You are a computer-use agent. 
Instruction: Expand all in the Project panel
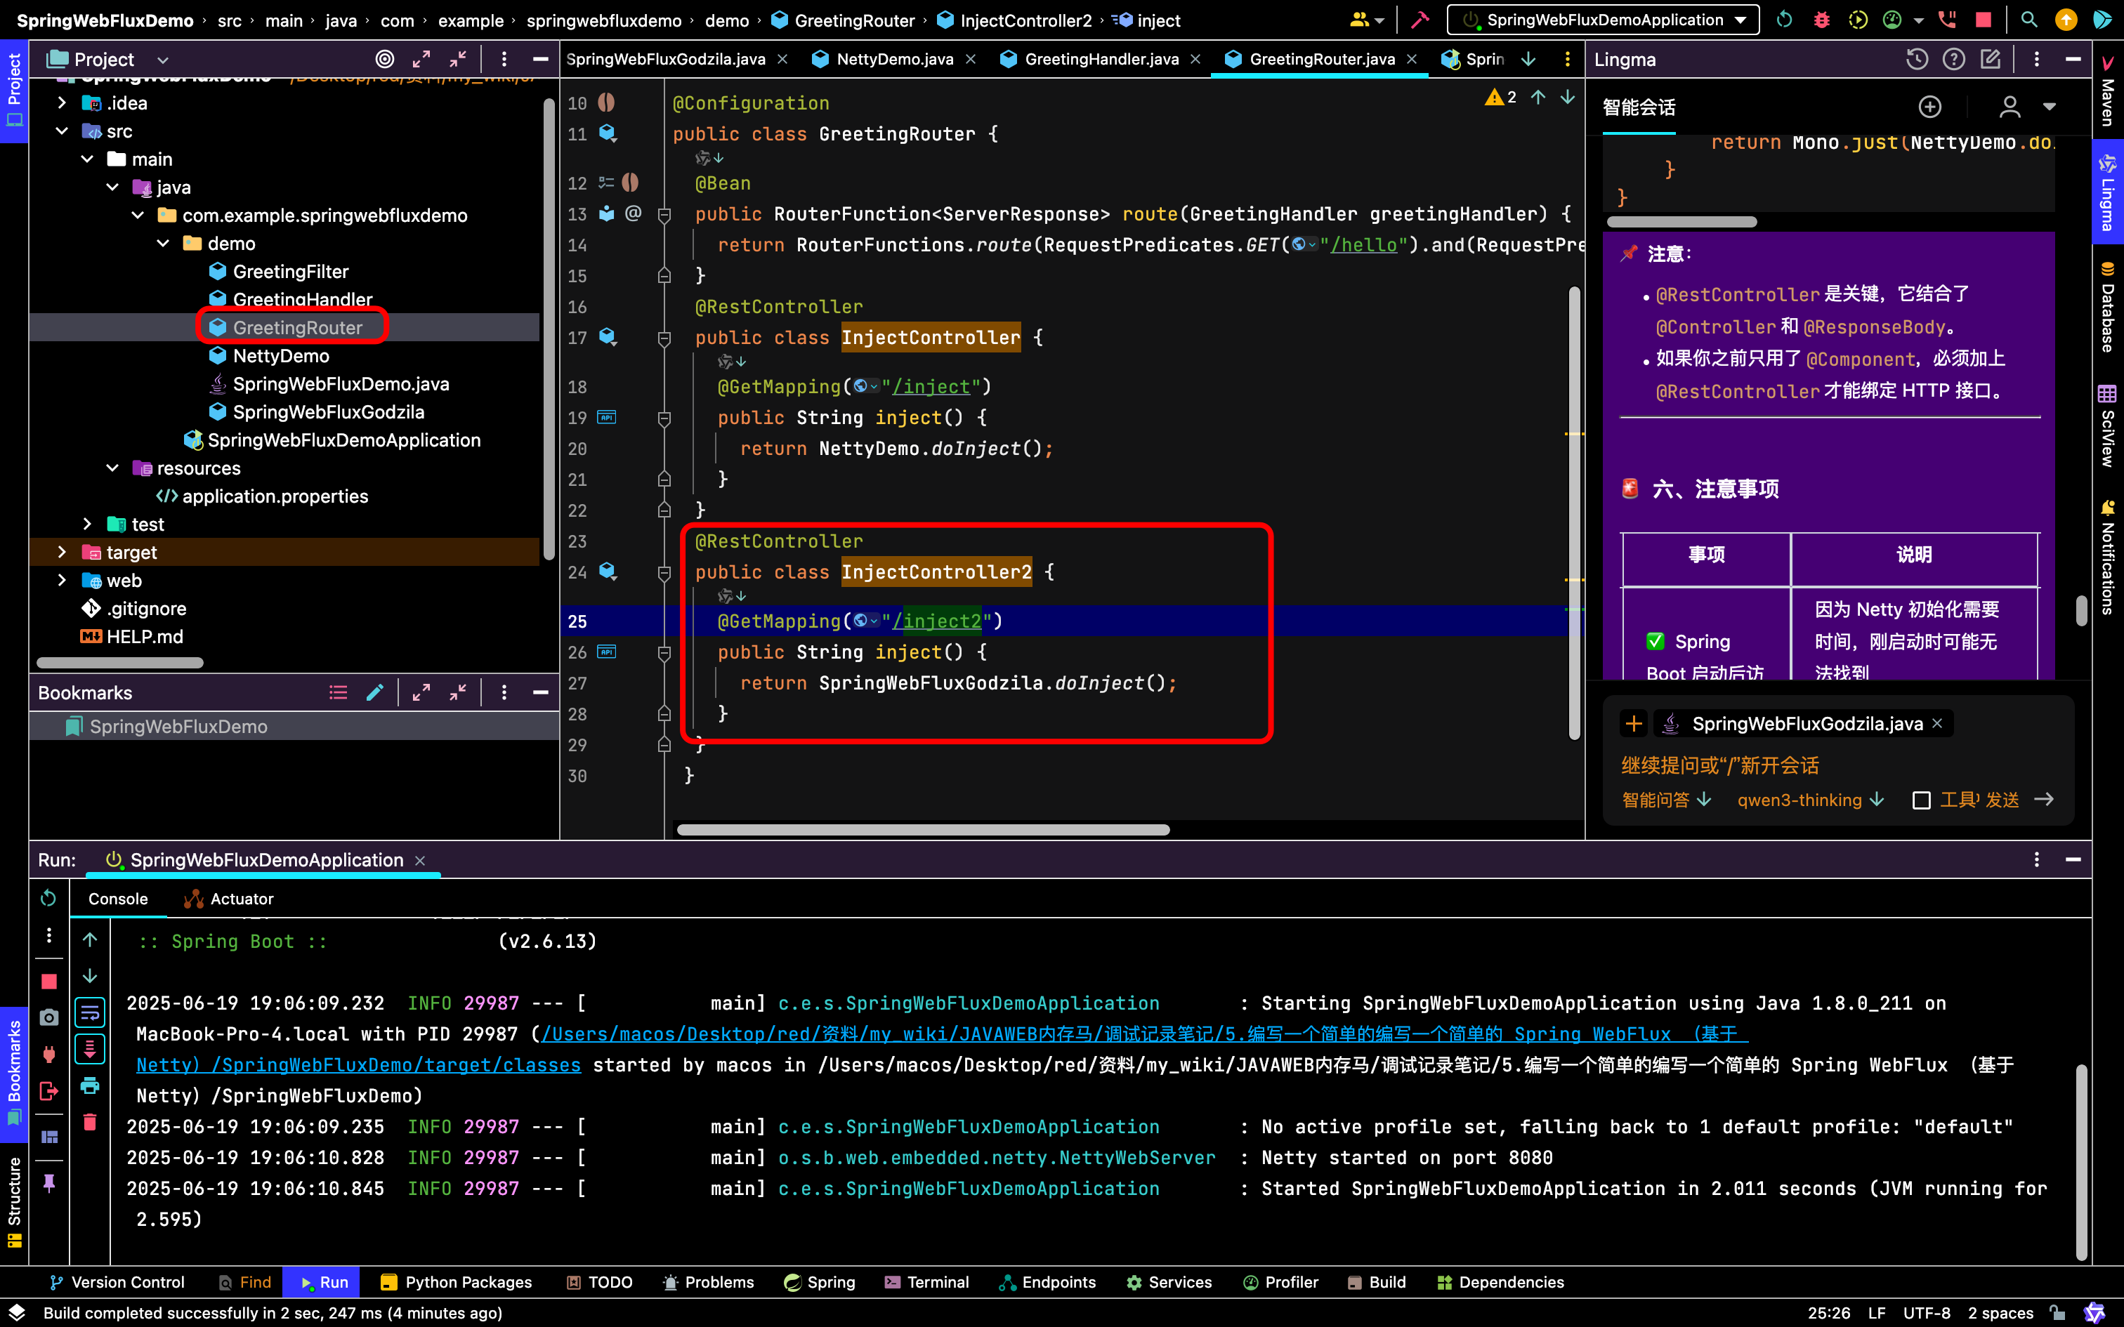421,59
